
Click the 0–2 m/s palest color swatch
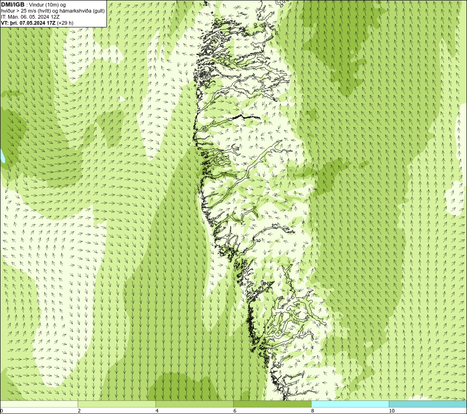click(39, 404)
